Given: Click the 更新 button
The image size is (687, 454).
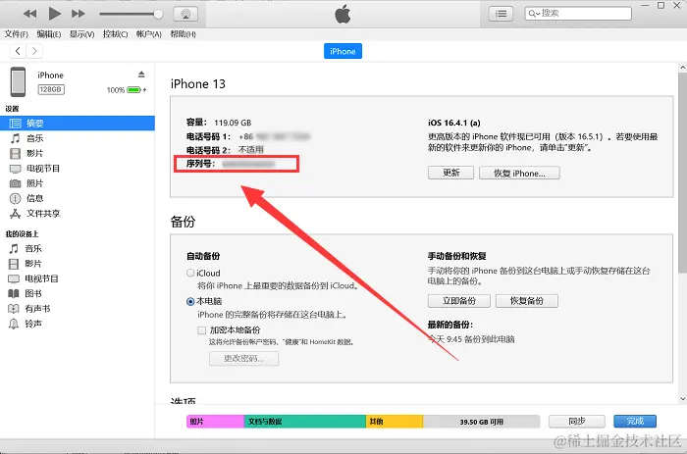Looking at the screenshot, I should [x=450, y=173].
